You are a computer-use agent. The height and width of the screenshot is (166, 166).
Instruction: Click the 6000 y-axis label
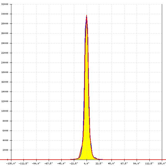[x=5, y=131]
